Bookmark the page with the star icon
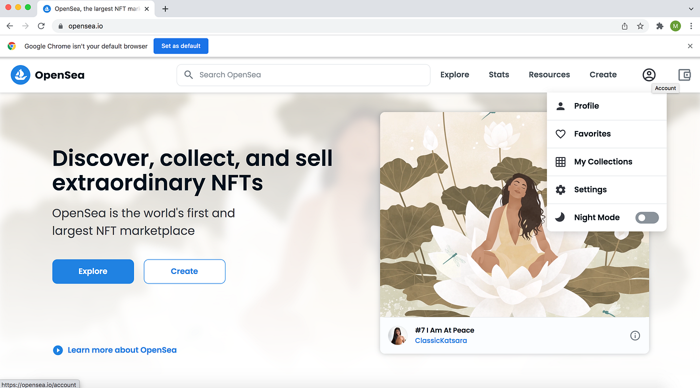Image resolution: width=700 pixels, height=388 pixels. pos(640,26)
